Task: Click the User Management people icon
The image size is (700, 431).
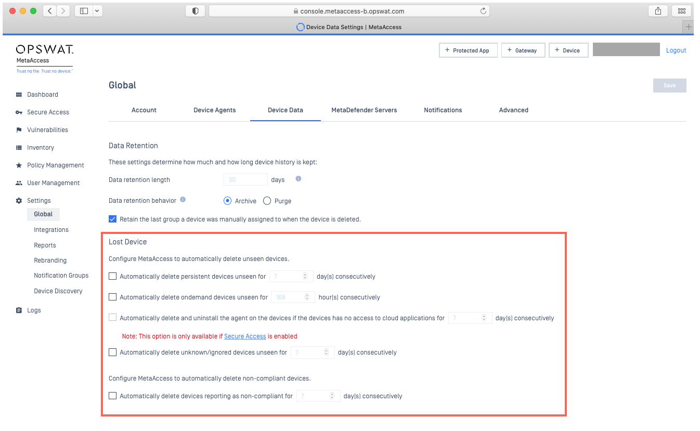Action: pyautogui.click(x=19, y=183)
